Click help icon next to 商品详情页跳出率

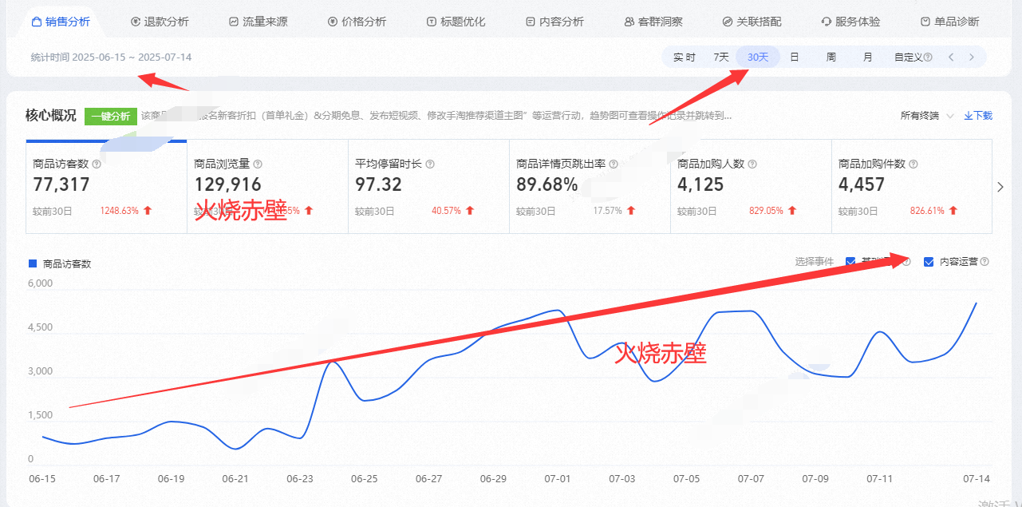[x=614, y=164]
